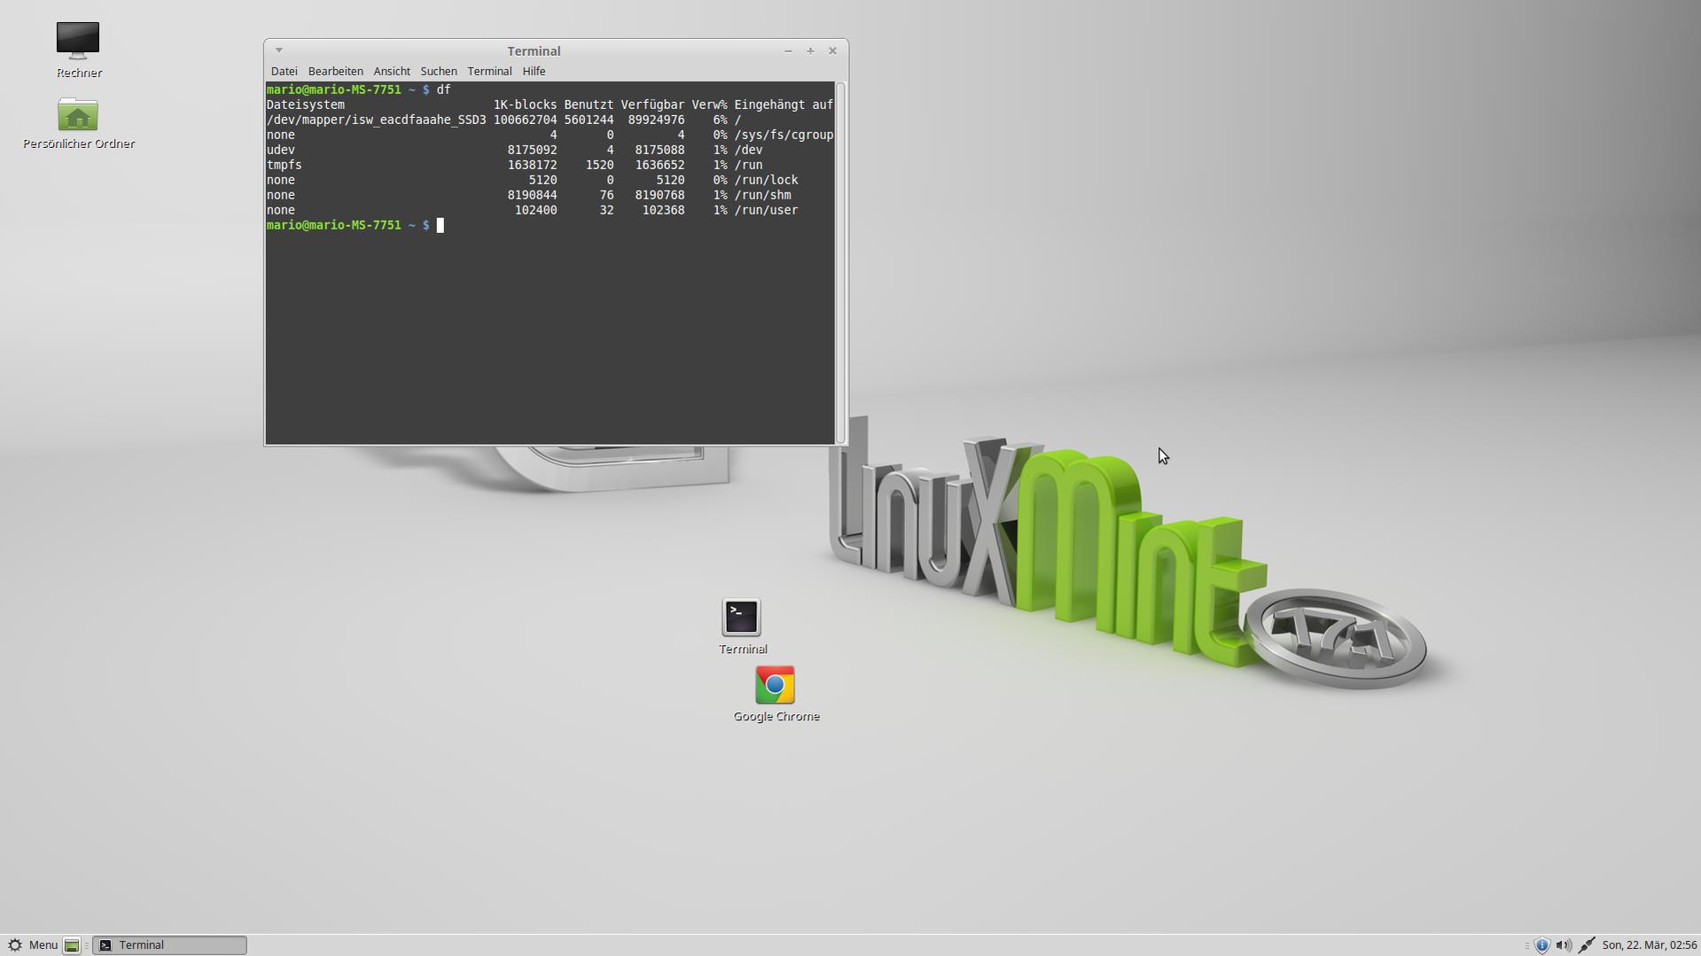This screenshot has height=956, width=1701.
Task: Click the 'Dateisystem' column header text
Action: (305, 105)
